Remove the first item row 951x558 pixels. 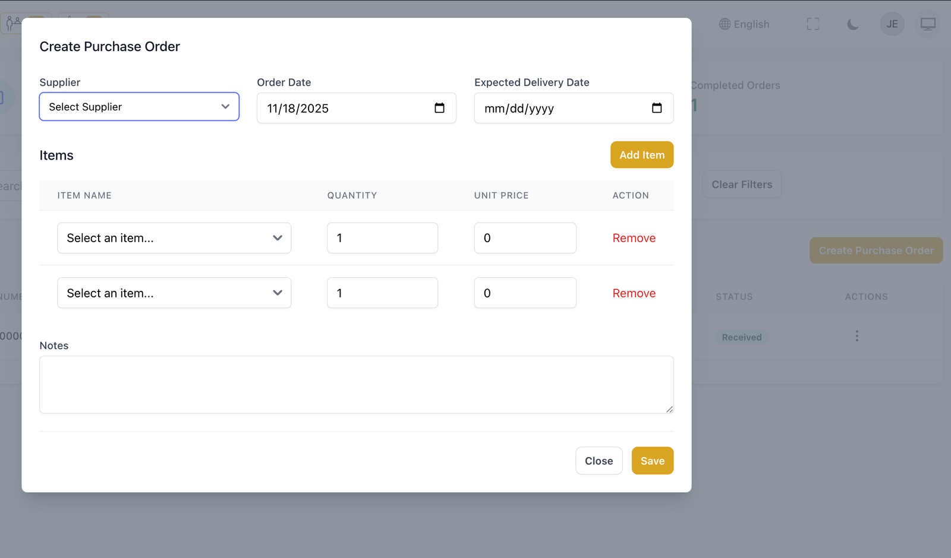634,238
